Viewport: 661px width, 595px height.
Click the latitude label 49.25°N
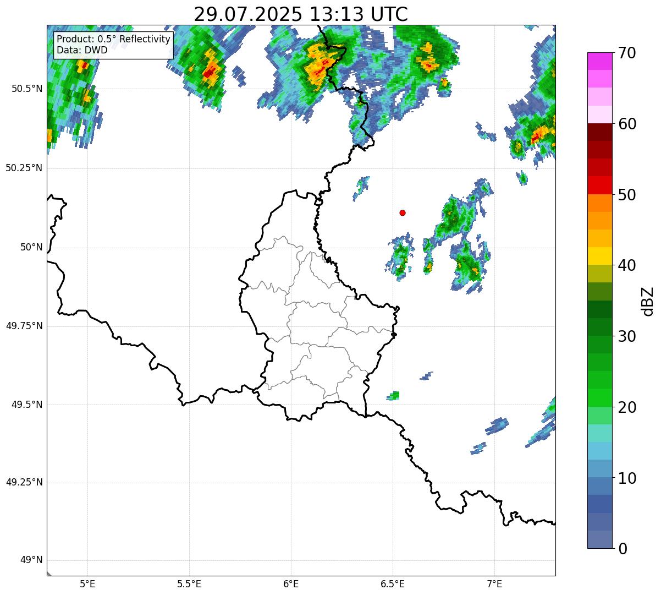(24, 483)
